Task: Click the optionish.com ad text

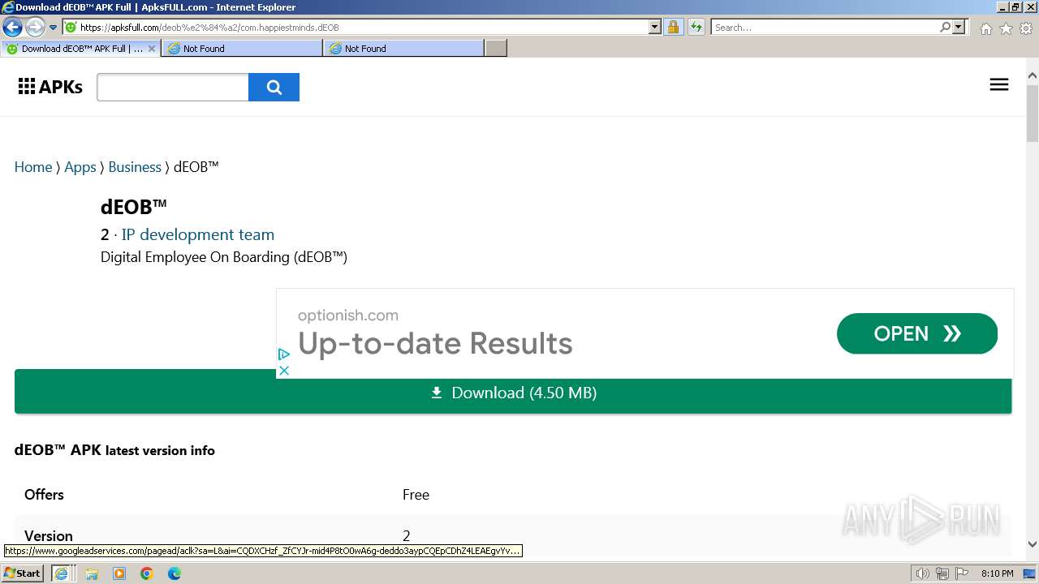Action: tap(347, 316)
